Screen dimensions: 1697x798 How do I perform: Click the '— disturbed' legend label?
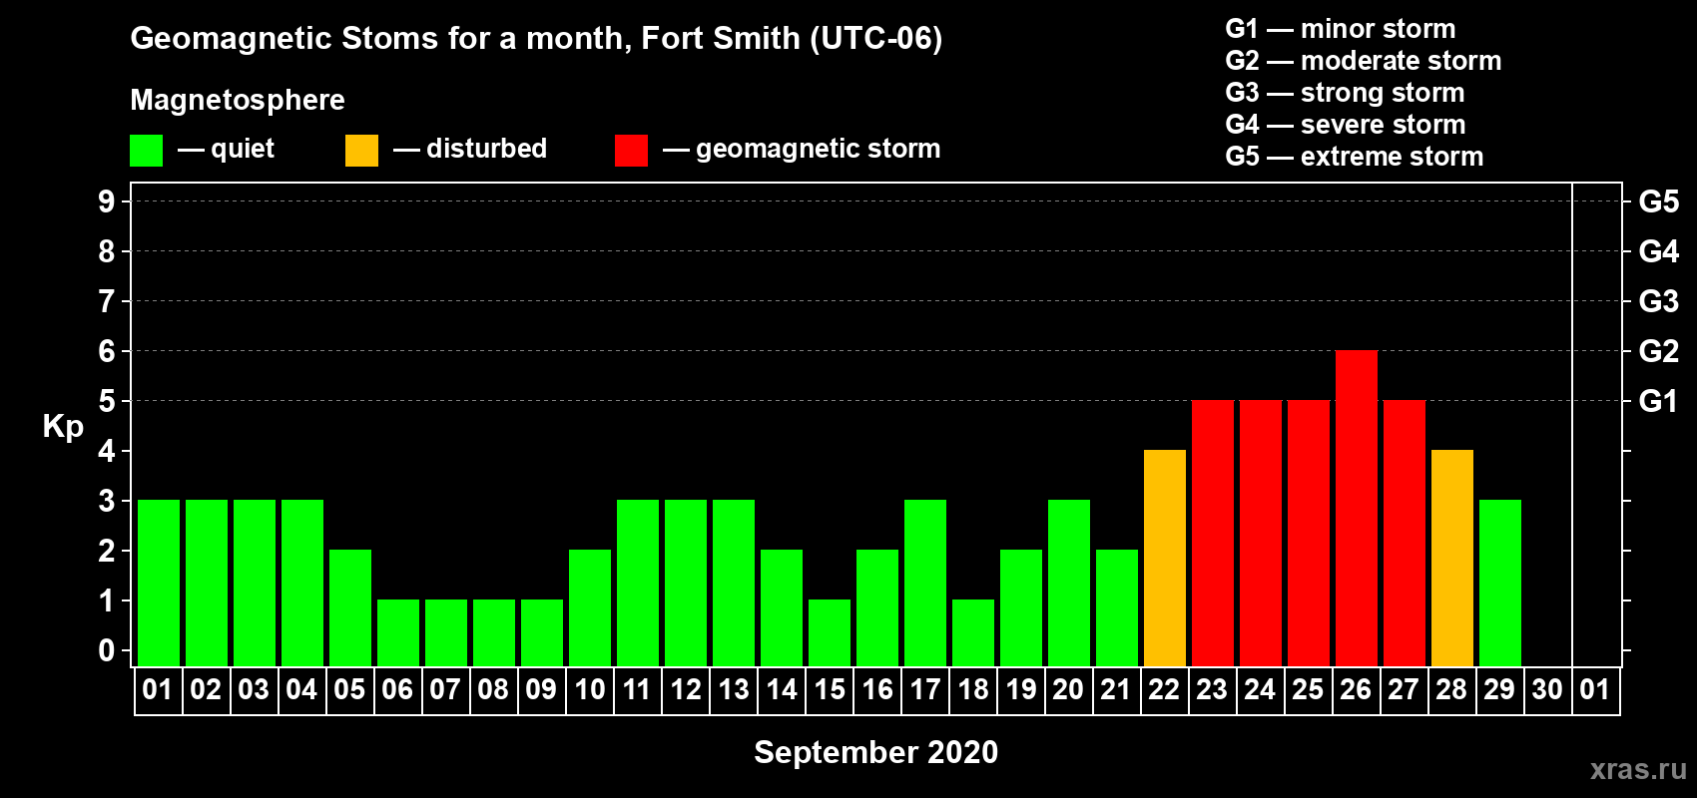pos(470,149)
